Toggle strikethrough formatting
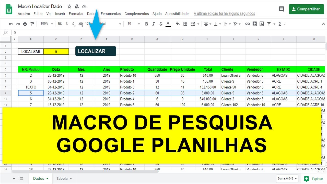The image size is (327, 184). 161,24
